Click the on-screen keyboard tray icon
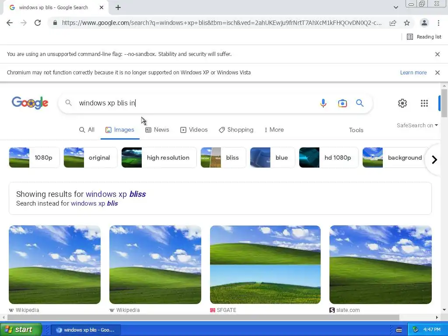 click(399, 330)
